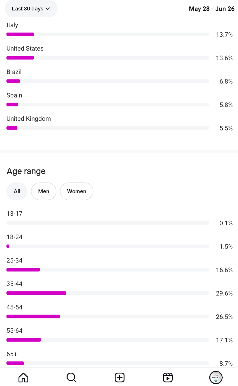The width and height of the screenshot is (238, 386).
Task: Select the United States percentage bar
Action: pos(108,58)
